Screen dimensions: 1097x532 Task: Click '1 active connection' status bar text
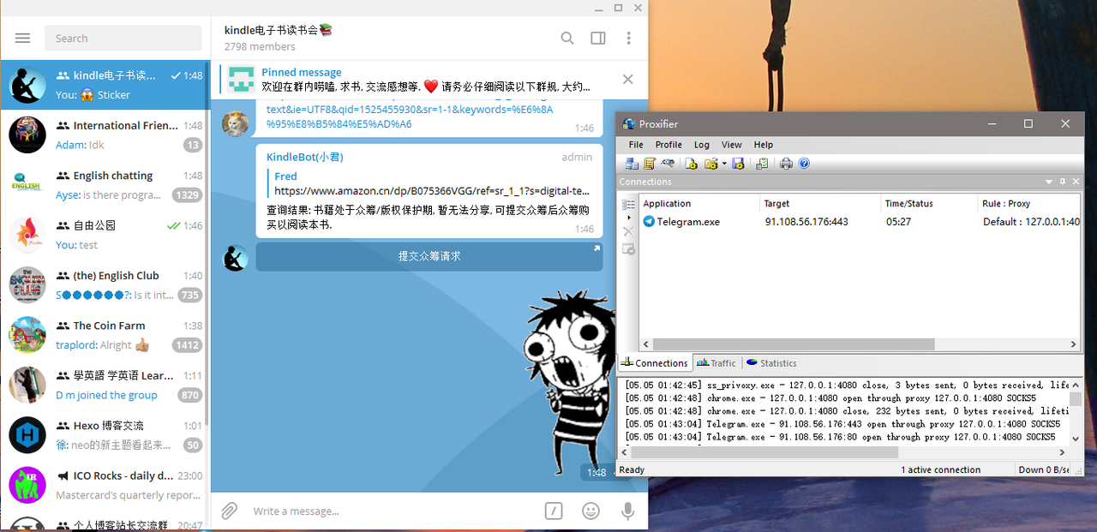[940, 469]
